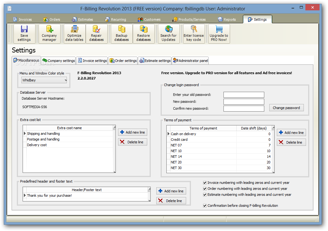The width and height of the screenshot is (328, 231).
Task: Add new line to header/footer text
Action: [x=171, y=191]
